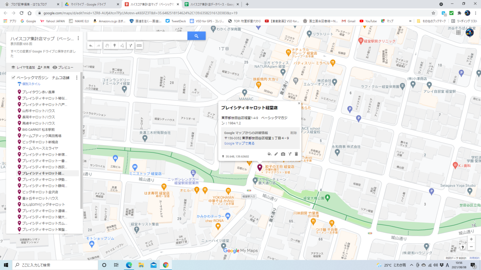Screen dimensions: 481x270
Task: Open the Gmail bookmark
Action: click(x=348, y=21)
